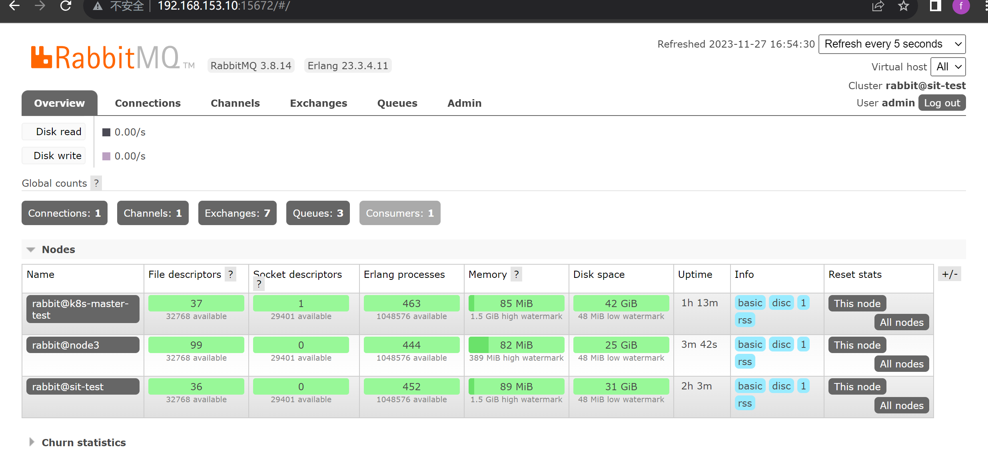Open the Refresh every 5 seconds dropdown
Screen dimensions: 988x449
892,44
